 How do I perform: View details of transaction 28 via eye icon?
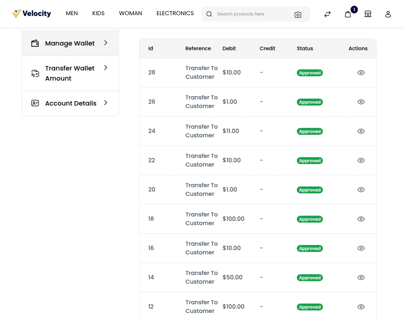click(x=361, y=73)
